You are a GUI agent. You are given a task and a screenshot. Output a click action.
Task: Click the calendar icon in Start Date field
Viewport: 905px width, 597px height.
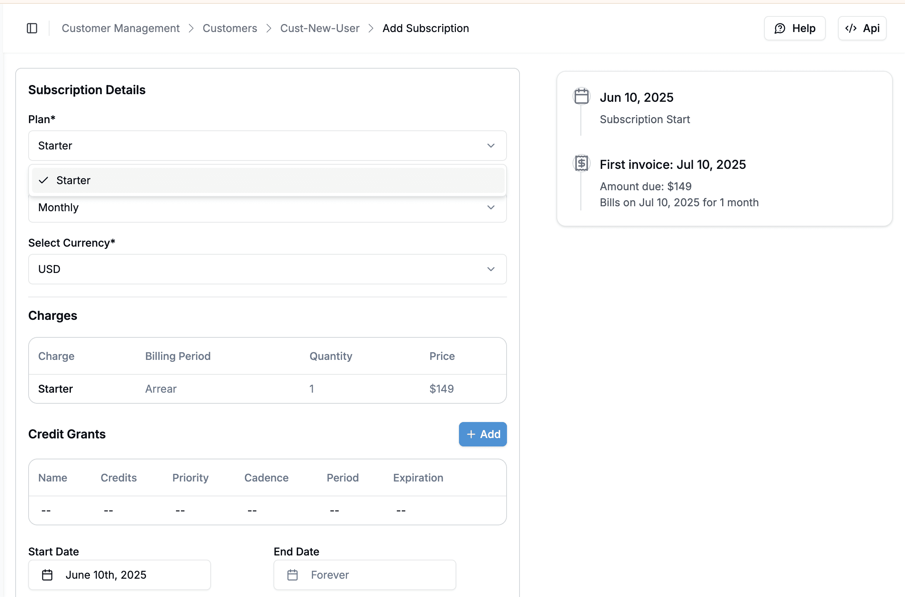click(47, 575)
